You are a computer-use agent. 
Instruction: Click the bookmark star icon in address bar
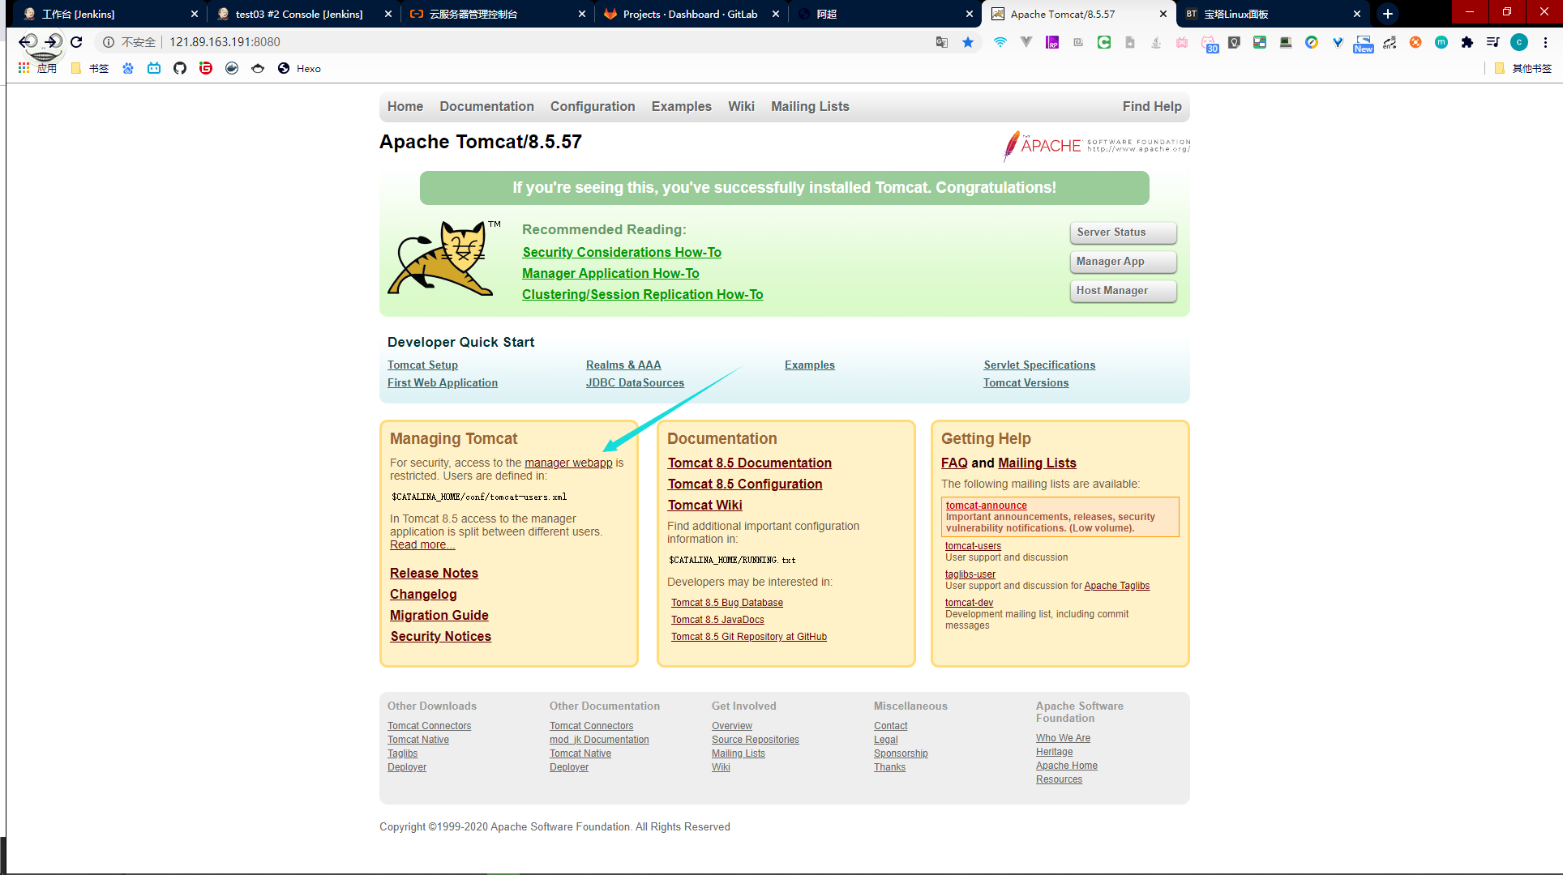pos(968,42)
